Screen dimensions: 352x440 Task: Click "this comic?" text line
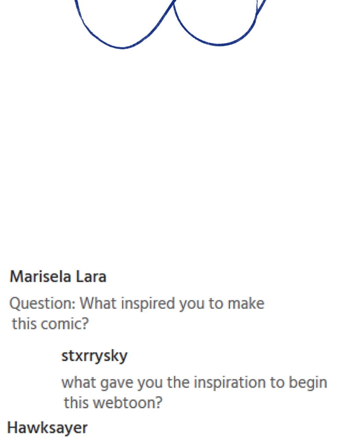click(x=50, y=324)
